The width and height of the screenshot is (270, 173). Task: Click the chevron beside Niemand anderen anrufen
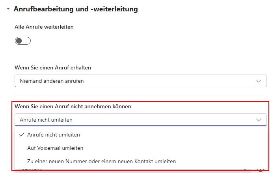click(259, 81)
